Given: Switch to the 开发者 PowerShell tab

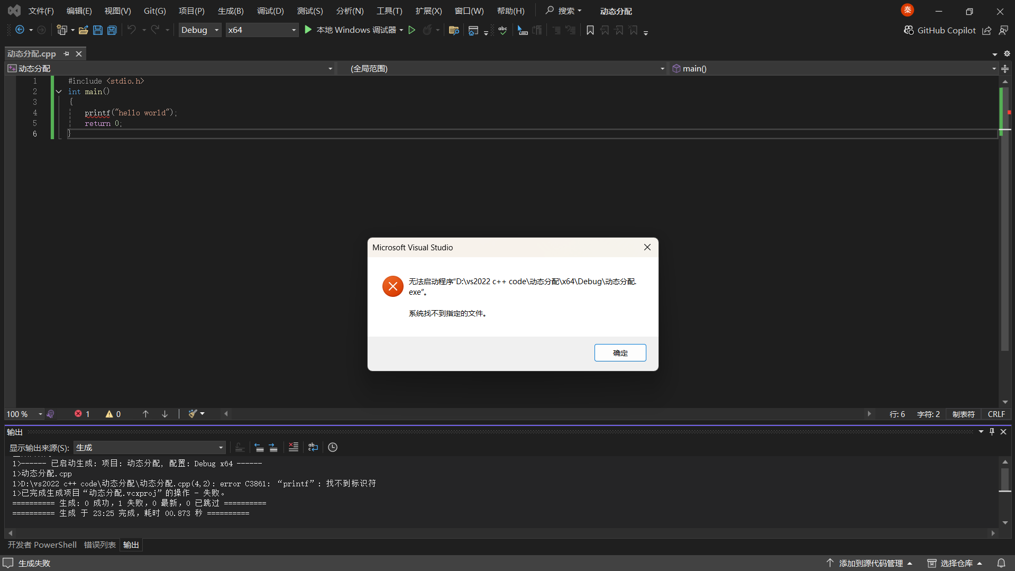Looking at the screenshot, I should [42, 545].
